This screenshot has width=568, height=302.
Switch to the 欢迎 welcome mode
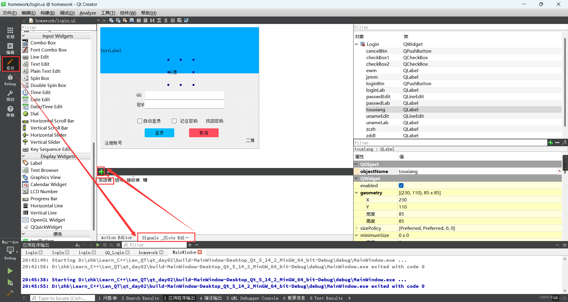pos(10,33)
